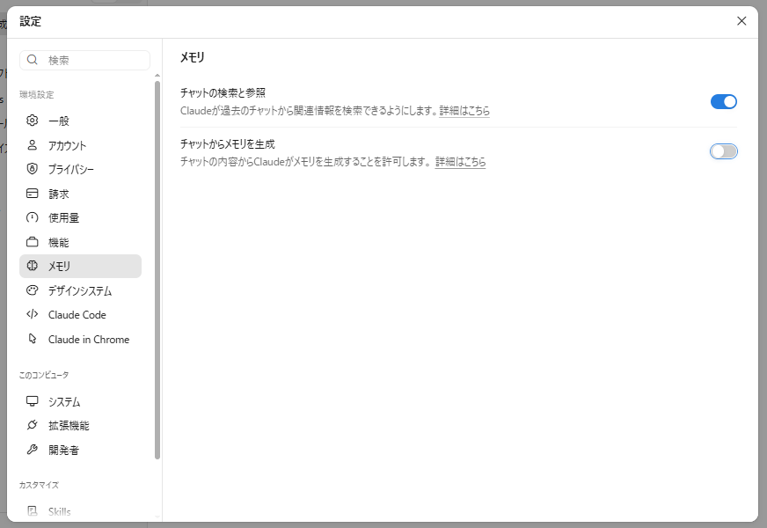Open 機能 settings section
The width and height of the screenshot is (767, 528).
click(80, 242)
